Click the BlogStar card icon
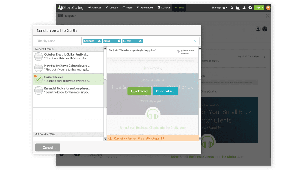The image size is (305, 171). click(x=60, y=15)
